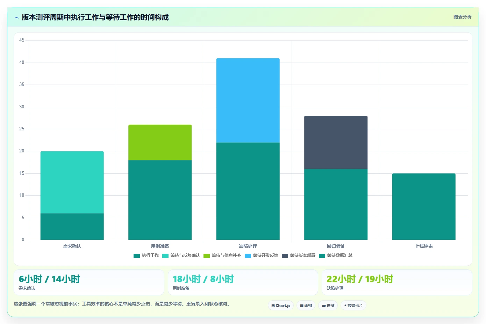Image resolution: width=486 pixels, height=324 pixels.
Task: Toggle the 等待数据汇总 legend item
Action: (336, 255)
